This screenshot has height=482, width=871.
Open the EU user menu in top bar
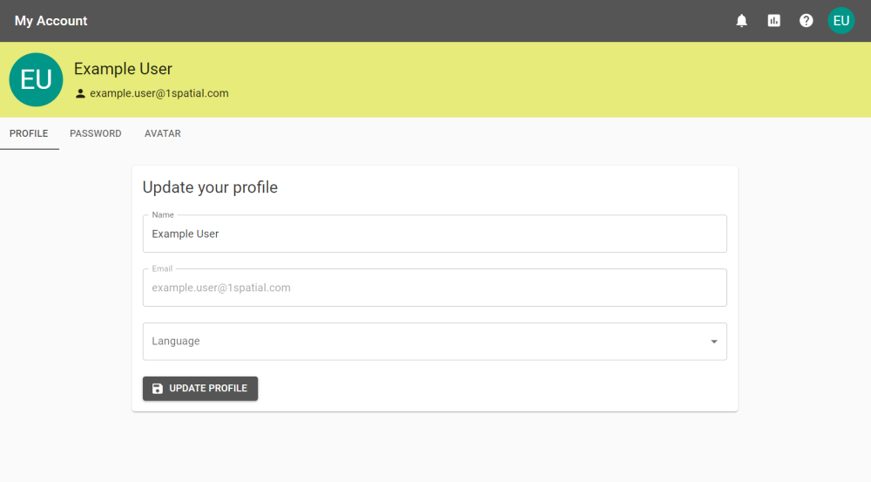[x=841, y=21]
